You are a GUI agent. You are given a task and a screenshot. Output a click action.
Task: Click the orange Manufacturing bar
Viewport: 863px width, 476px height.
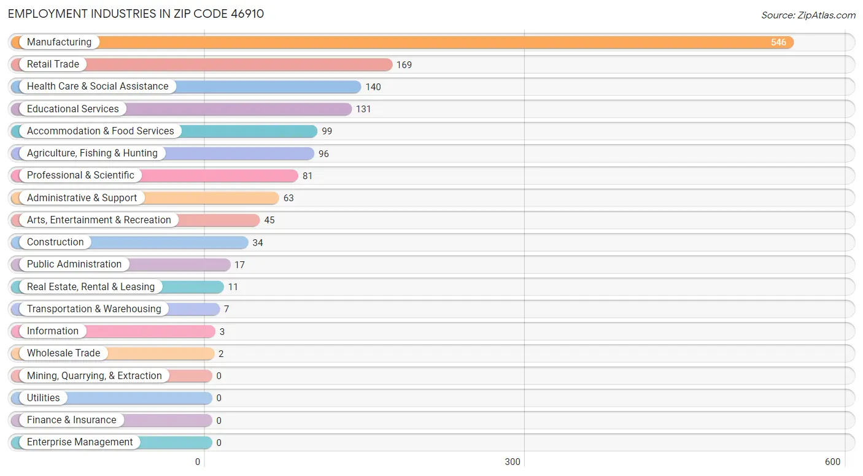coord(402,42)
